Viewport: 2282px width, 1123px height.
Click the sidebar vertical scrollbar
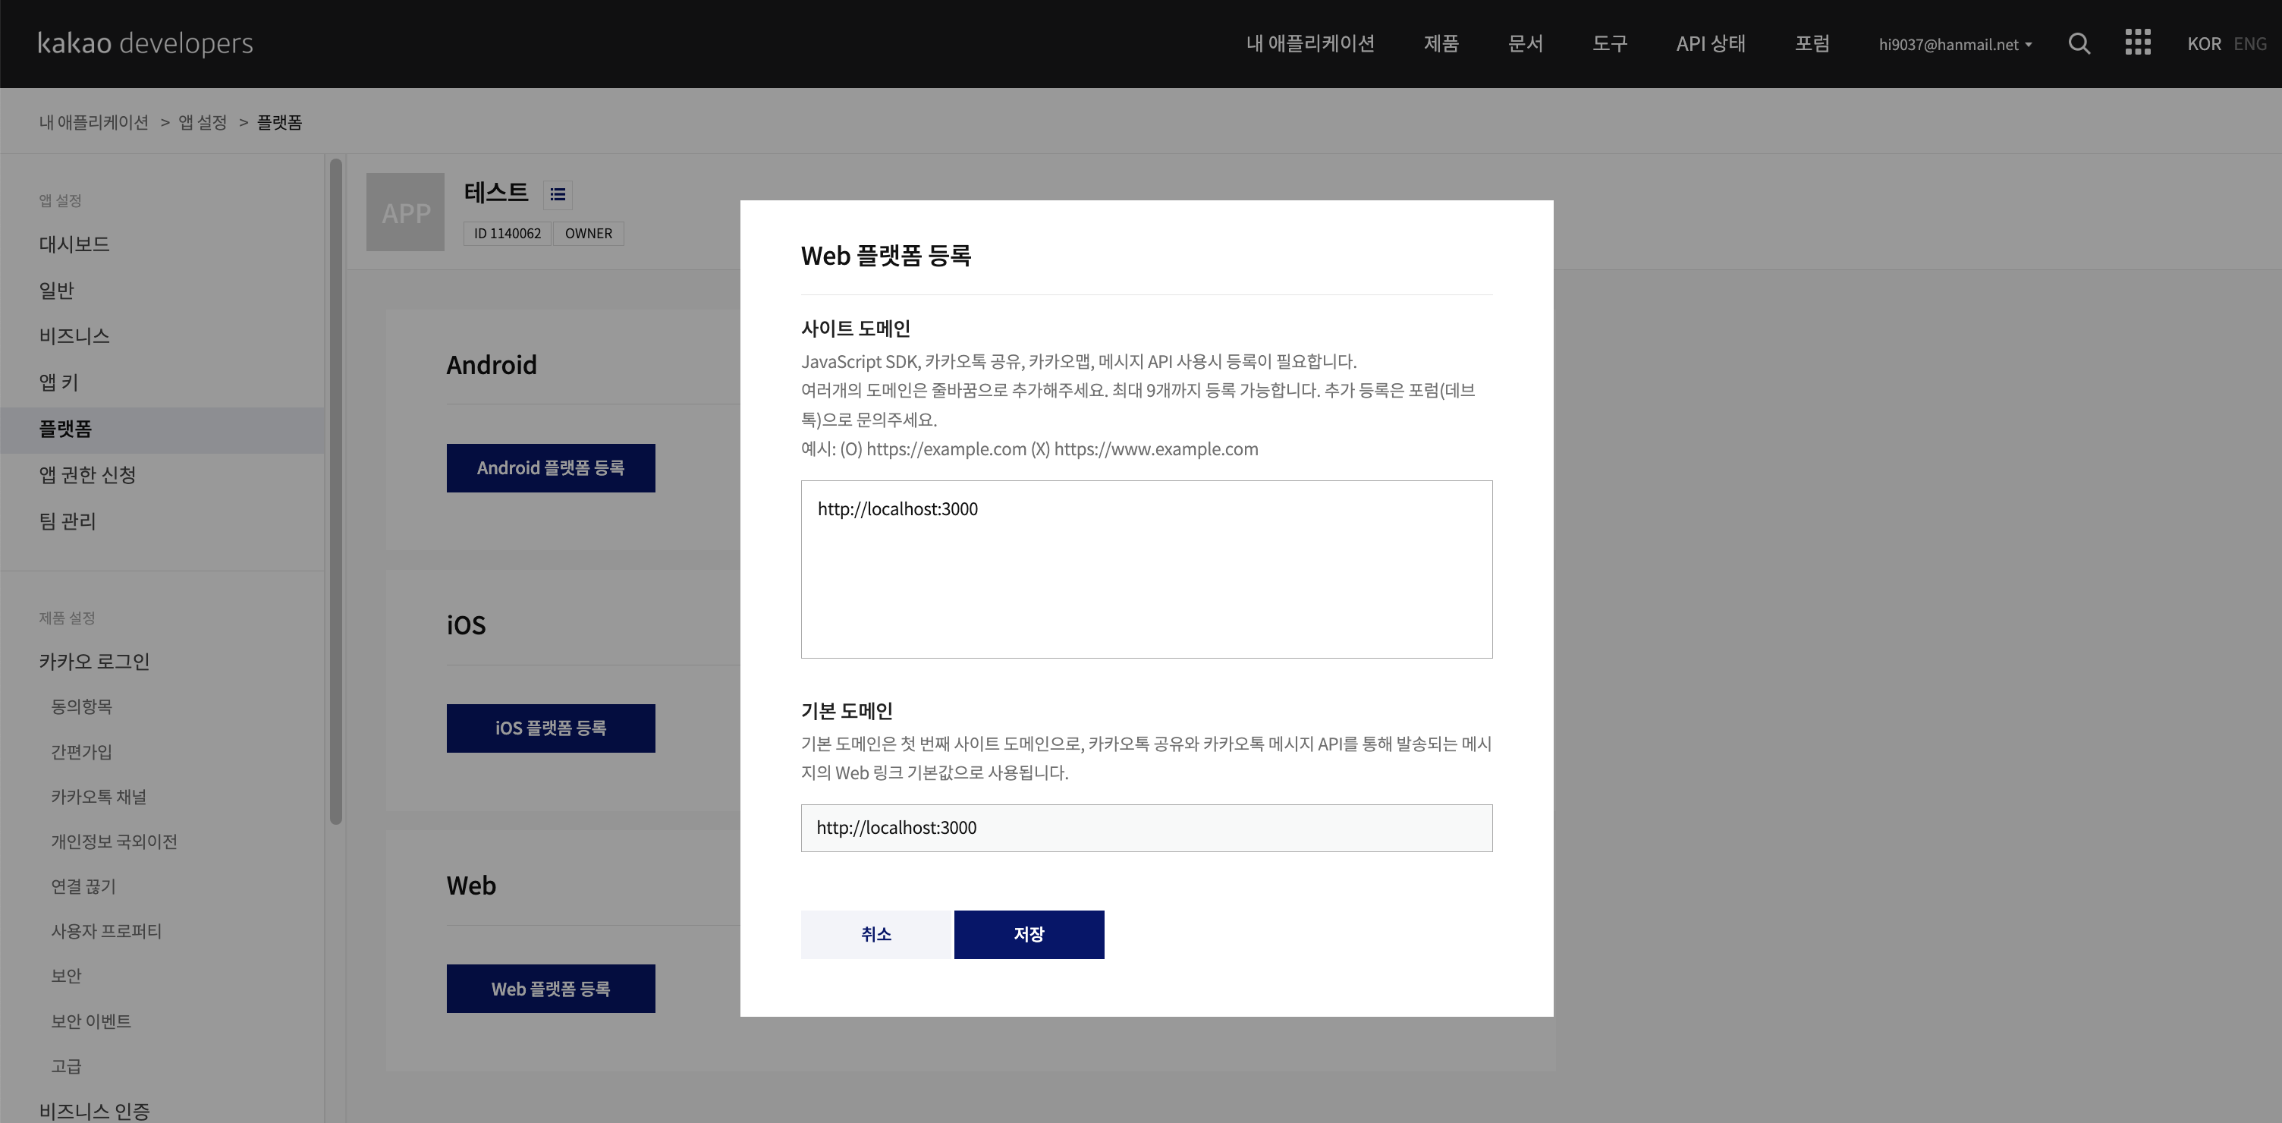(x=336, y=492)
